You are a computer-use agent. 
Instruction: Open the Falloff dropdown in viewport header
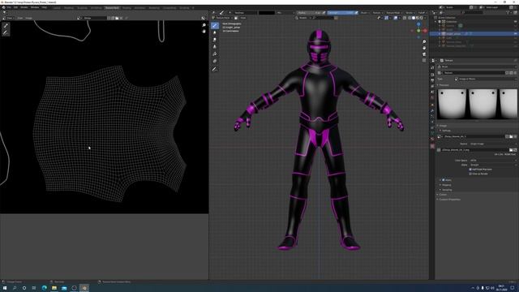point(422,13)
